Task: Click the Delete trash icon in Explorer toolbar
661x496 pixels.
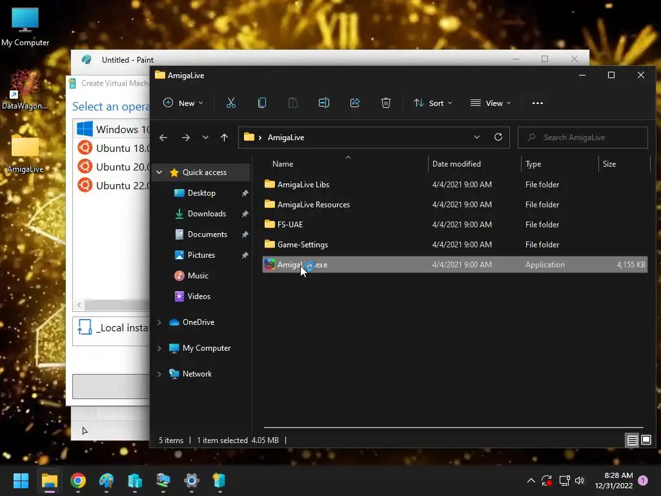Action: click(x=386, y=103)
